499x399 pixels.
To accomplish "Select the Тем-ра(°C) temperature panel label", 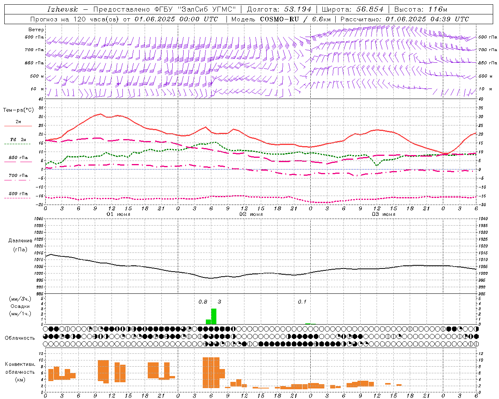I will 18,110.
